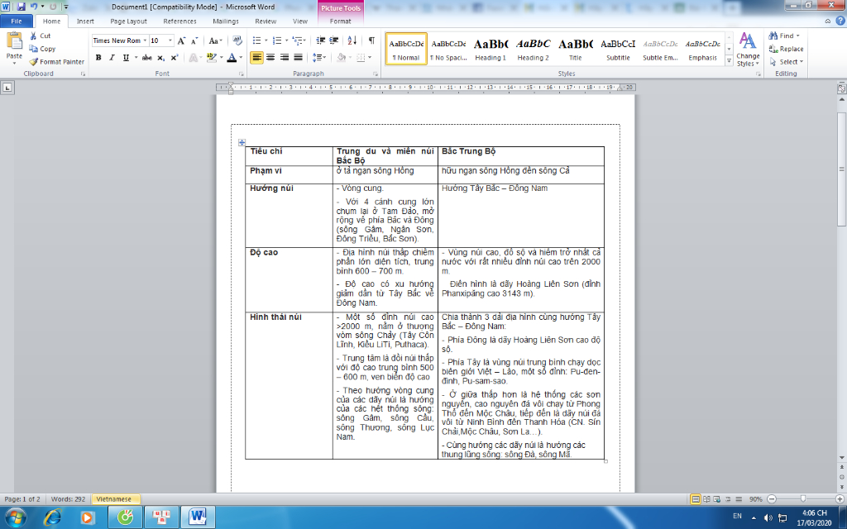Click the Grow Font icon

pyautogui.click(x=182, y=41)
